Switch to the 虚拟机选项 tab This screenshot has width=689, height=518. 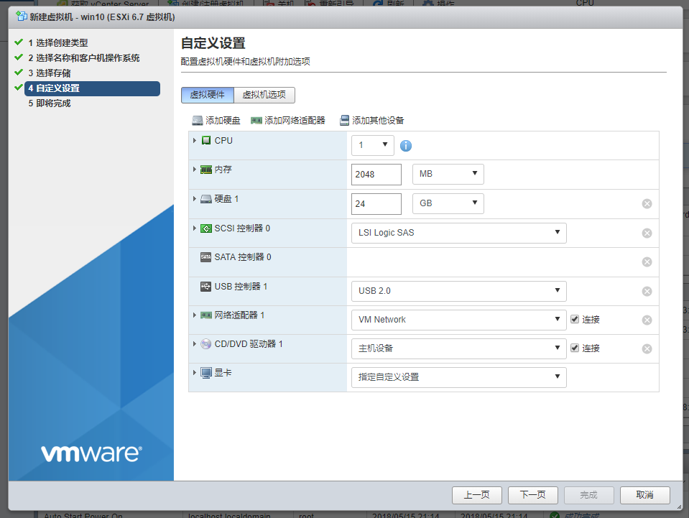264,95
